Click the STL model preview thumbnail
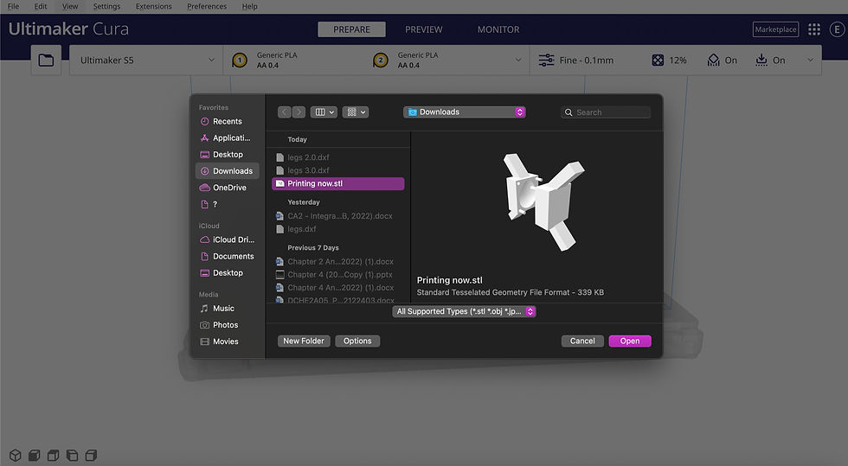Screen dimensions: 848x466 [543, 202]
